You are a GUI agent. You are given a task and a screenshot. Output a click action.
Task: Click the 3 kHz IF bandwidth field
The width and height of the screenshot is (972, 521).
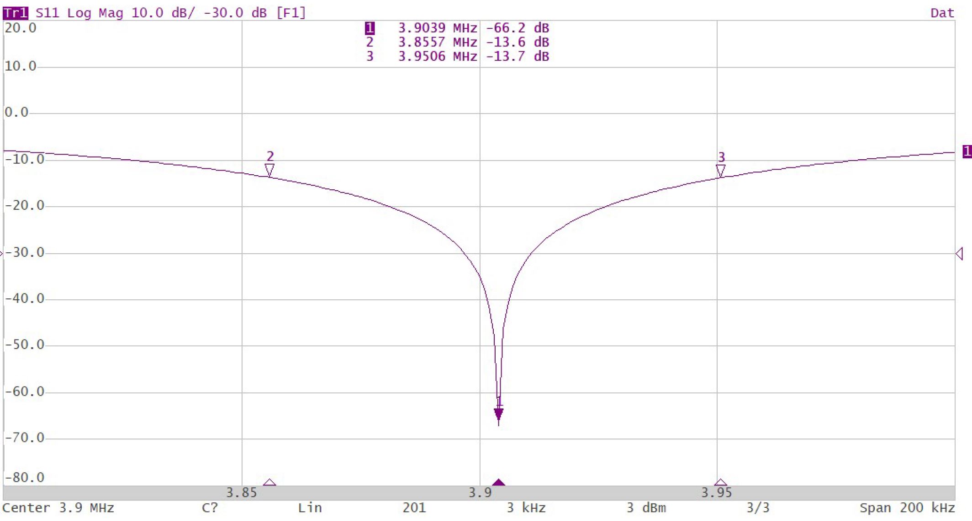point(526,508)
